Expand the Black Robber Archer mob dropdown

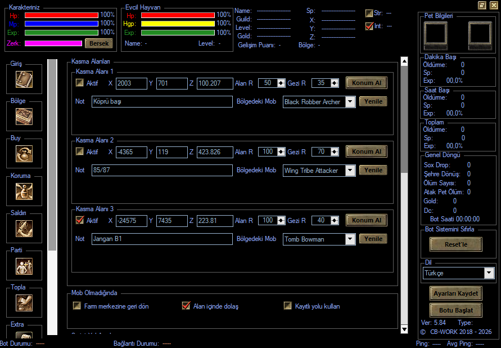pyautogui.click(x=350, y=102)
